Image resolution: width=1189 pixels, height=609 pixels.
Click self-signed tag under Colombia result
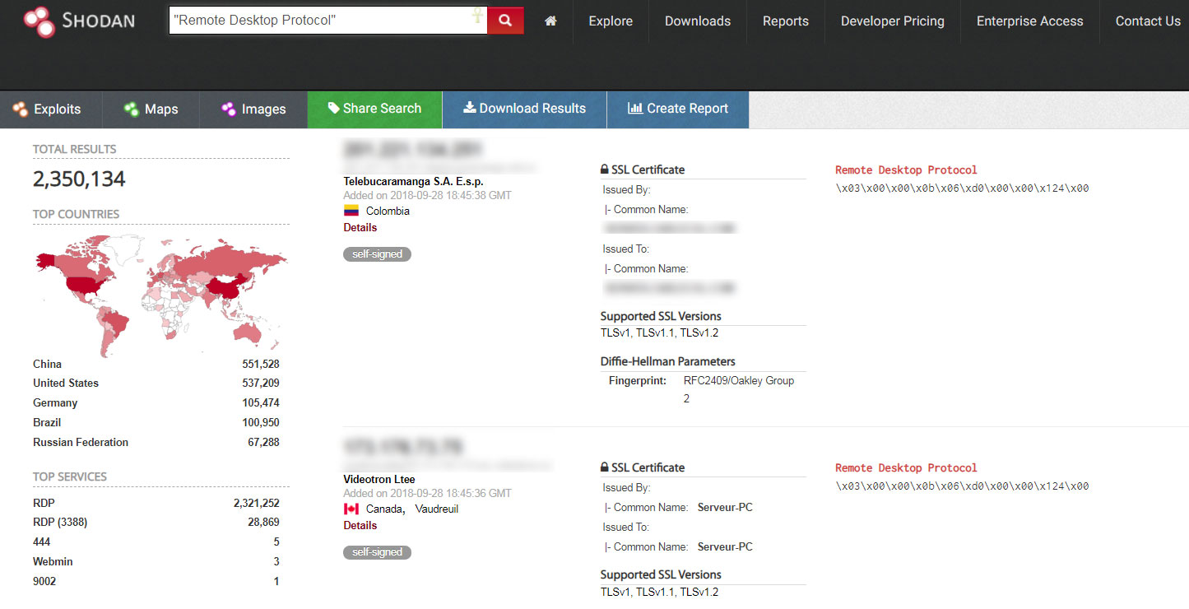[x=377, y=254]
